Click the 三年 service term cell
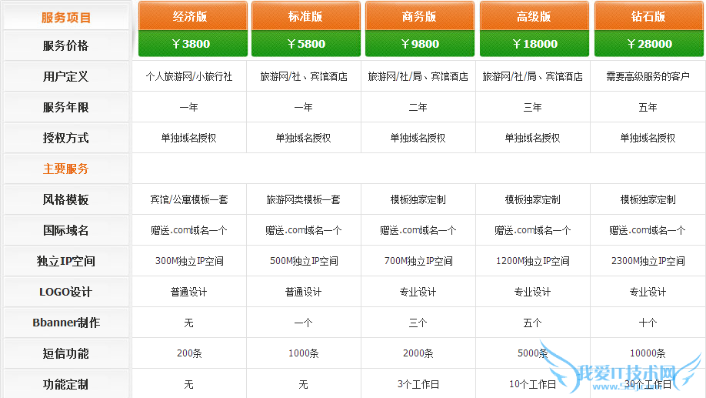706x398 pixels. (x=533, y=107)
